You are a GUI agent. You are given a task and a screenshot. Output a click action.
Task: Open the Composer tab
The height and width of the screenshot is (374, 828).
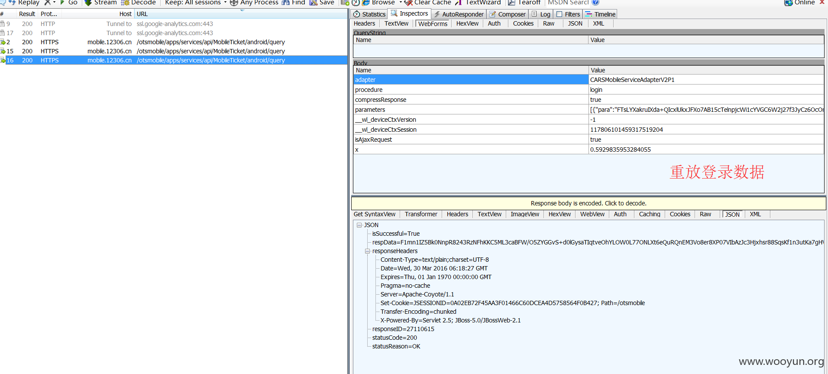pyautogui.click(x=508, y=14)
